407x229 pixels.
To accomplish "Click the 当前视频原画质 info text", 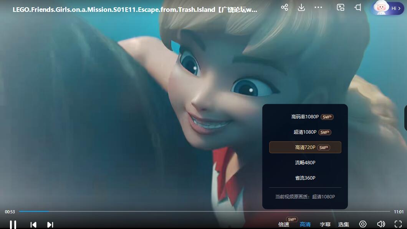I will pos(305,197).
